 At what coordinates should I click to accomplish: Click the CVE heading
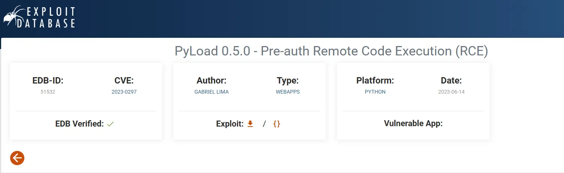(124, 81)
